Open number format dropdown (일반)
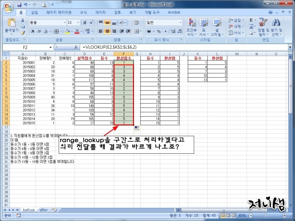Screen dimensions: 295x221 tap(181, 23)
